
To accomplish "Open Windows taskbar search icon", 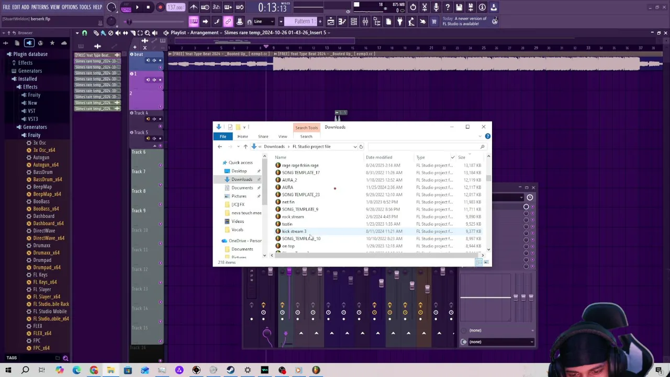I will 25,371.
